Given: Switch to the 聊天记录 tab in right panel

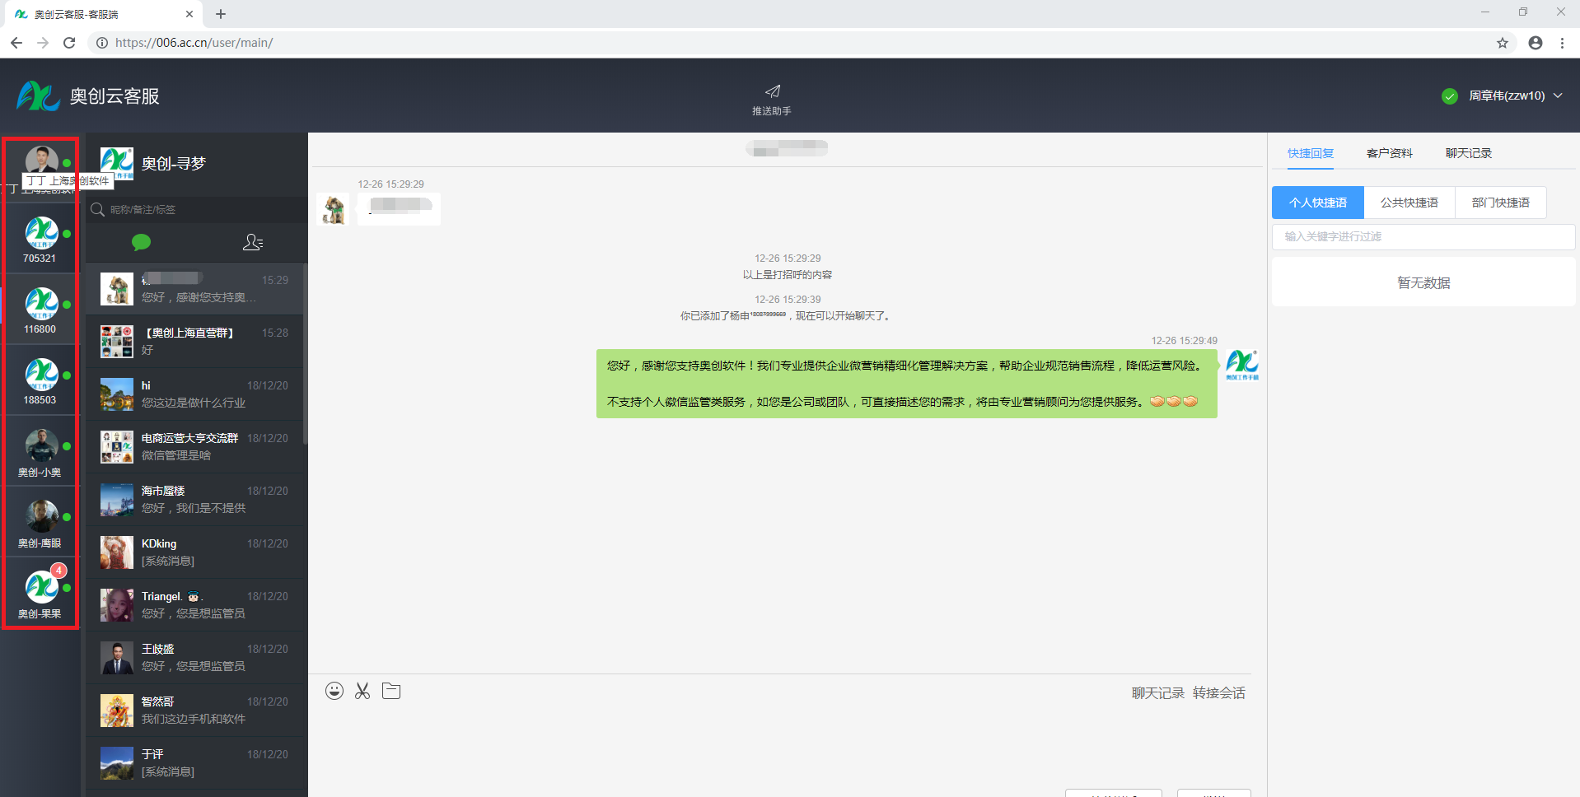Looking at the screenshot, I should coord(1469,153).
